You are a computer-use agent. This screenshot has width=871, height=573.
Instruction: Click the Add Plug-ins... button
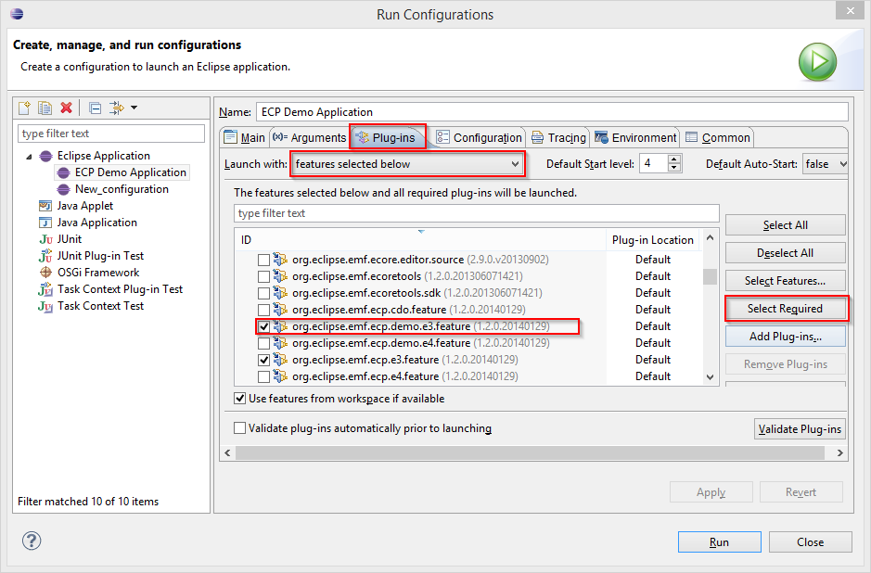click(x=786, y=336)
